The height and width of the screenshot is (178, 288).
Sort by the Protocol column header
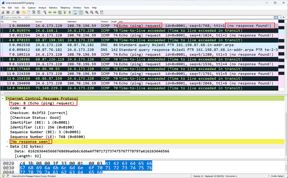tap(105, 22)
